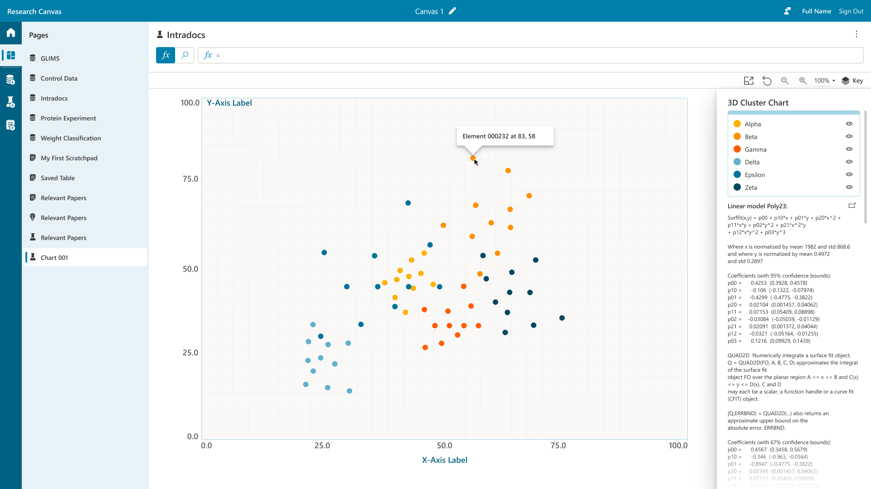Click the Sign Out link
Screen dimensions: 871x489
tap(851, 11)
